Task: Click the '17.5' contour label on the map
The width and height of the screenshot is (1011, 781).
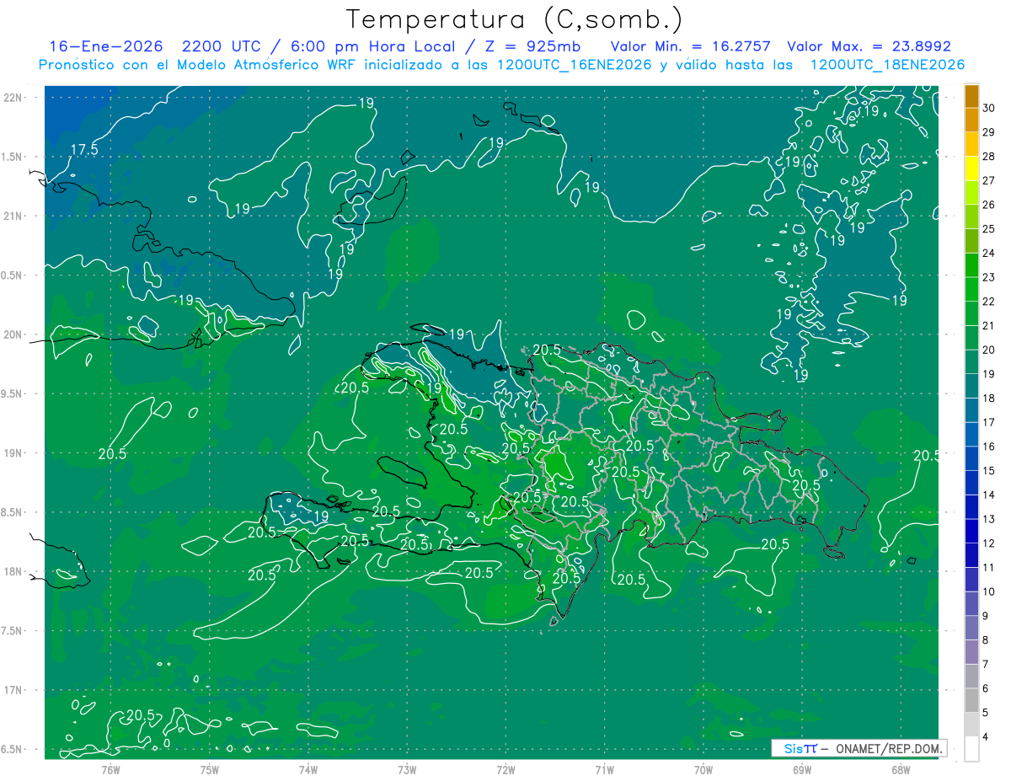Action: (84, 149)
